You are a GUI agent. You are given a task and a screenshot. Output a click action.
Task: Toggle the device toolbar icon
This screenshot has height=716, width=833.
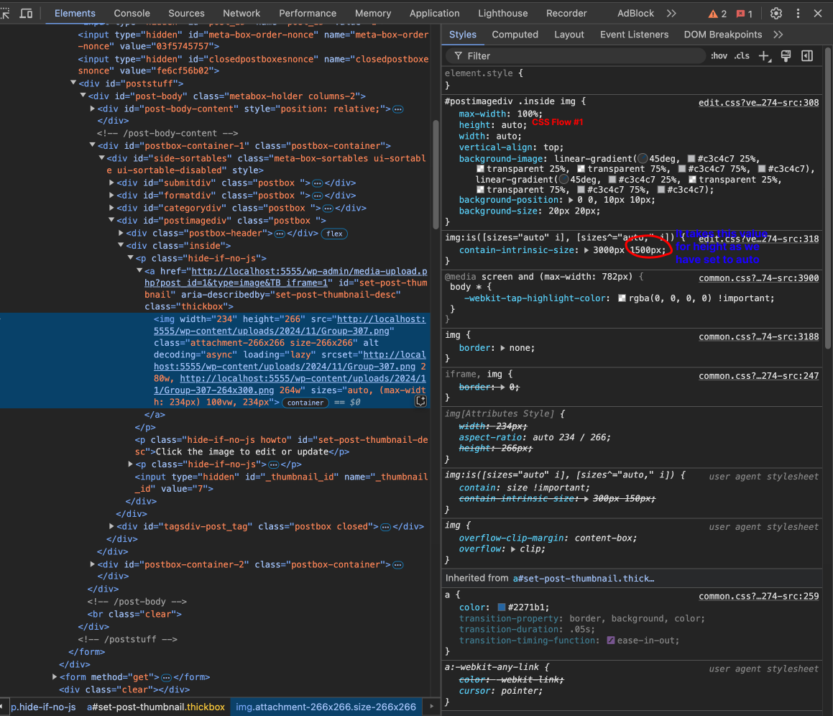tap(26, 13)
